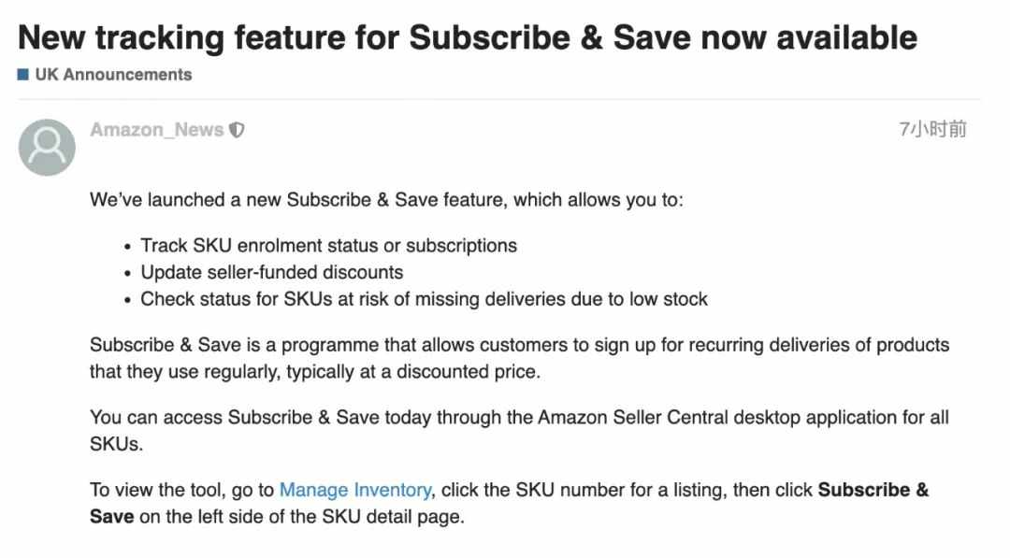Click the post timestamp 7小时前
This screenshot has height=558, width=1010.
[x=932, y=129]
